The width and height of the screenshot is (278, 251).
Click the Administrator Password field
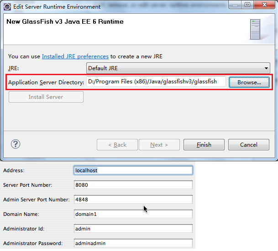pyautogui.click(x=133, y=243)
